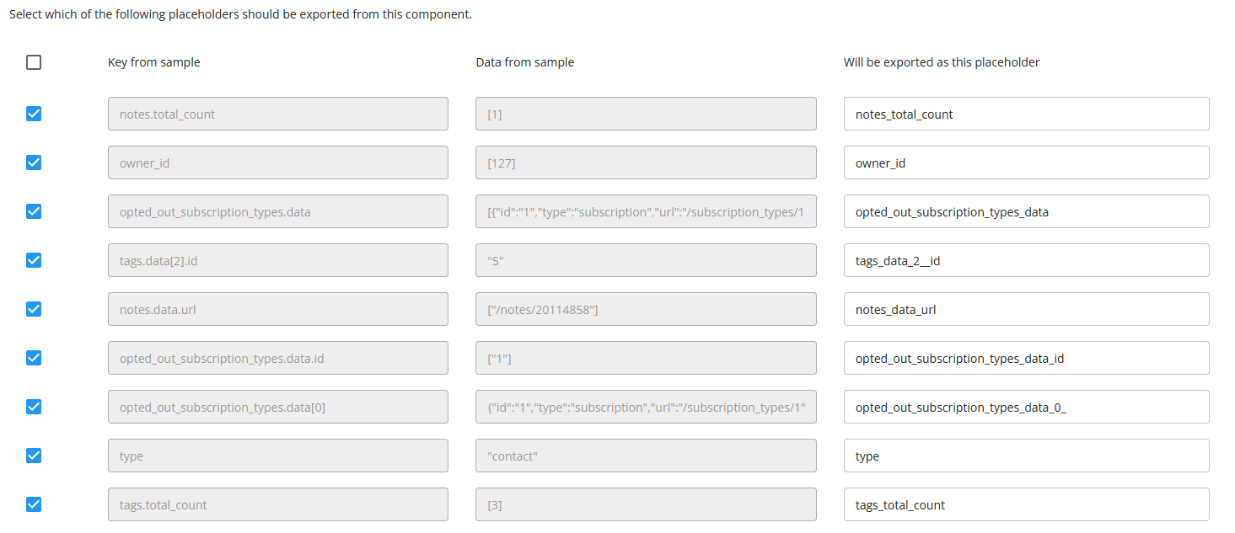Click the type exported placeholder field
This screenshot has height=533, width=1235.
click(1025, 455)
